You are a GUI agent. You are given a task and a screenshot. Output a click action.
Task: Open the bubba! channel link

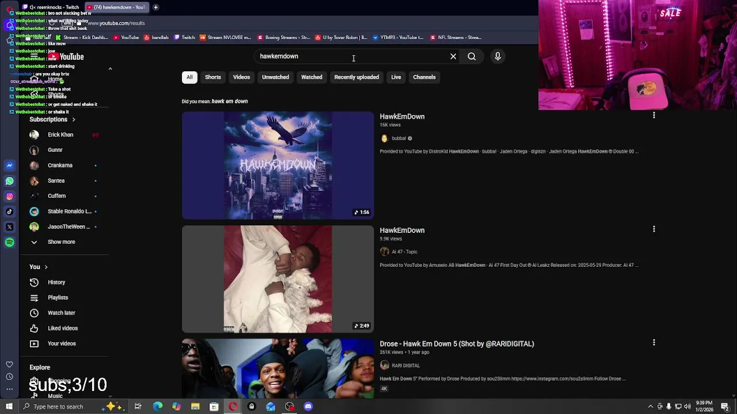[x=398, y=139]
